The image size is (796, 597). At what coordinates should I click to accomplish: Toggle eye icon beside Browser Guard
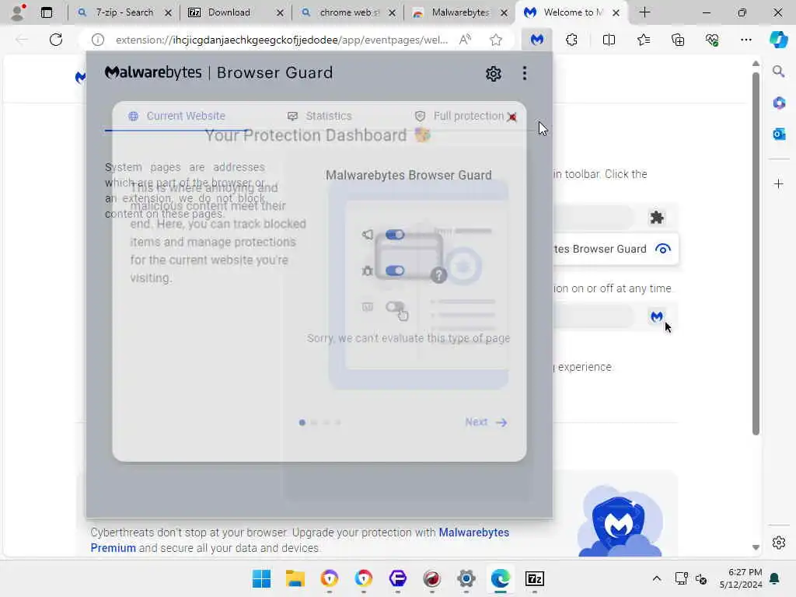point(662,249)
